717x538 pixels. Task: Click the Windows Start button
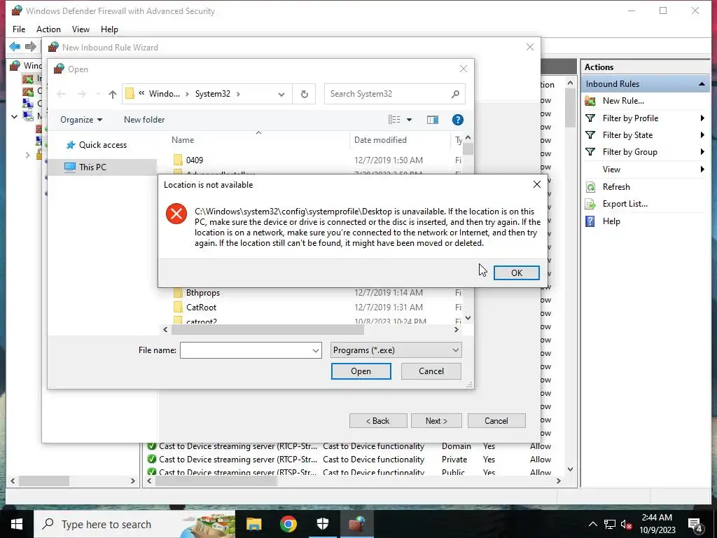coord(17,524)
